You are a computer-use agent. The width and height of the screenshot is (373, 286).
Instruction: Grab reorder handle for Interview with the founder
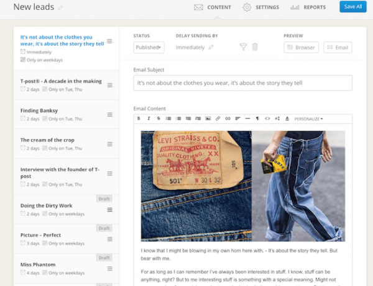point(109,174)
